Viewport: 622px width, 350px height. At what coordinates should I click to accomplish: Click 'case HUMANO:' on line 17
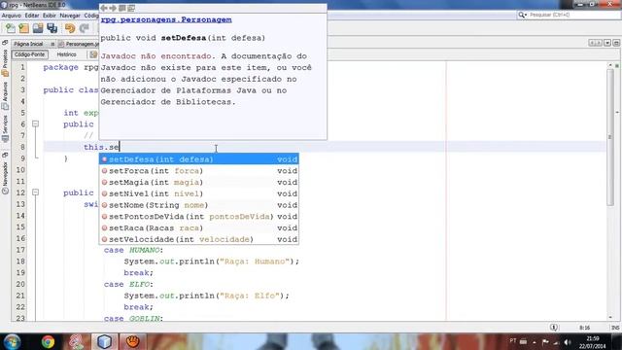pos(134,250)
